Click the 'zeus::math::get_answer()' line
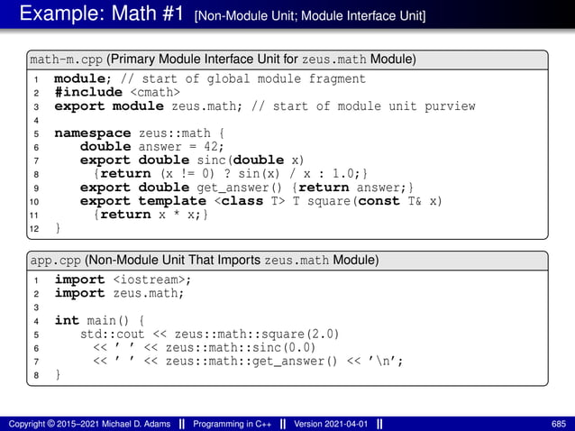Image resolution: width=575 pixels, height=431 pixels. click(x=248, y=362)
